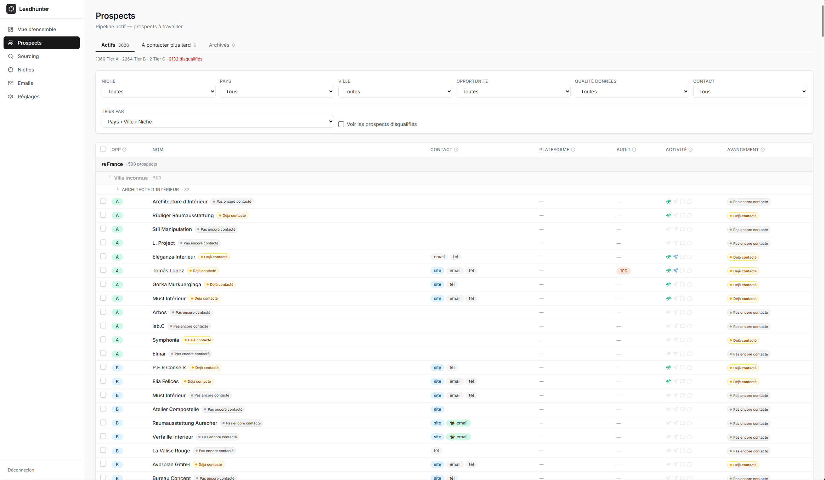The image size is (825, 480).
Task: Check the Architecture d'Intérieur row checkbox
Action: [103, 201]
